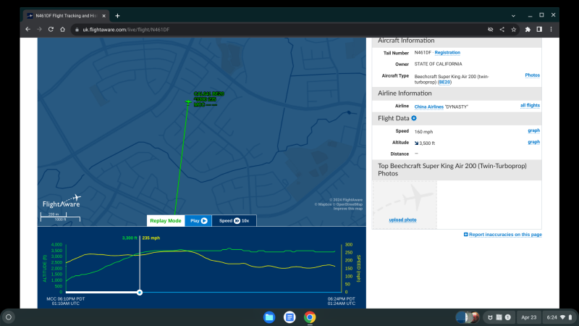Click the replay timeline scrubber handle
This screenshot has width=579, height=326.
(x=140, y=293)
